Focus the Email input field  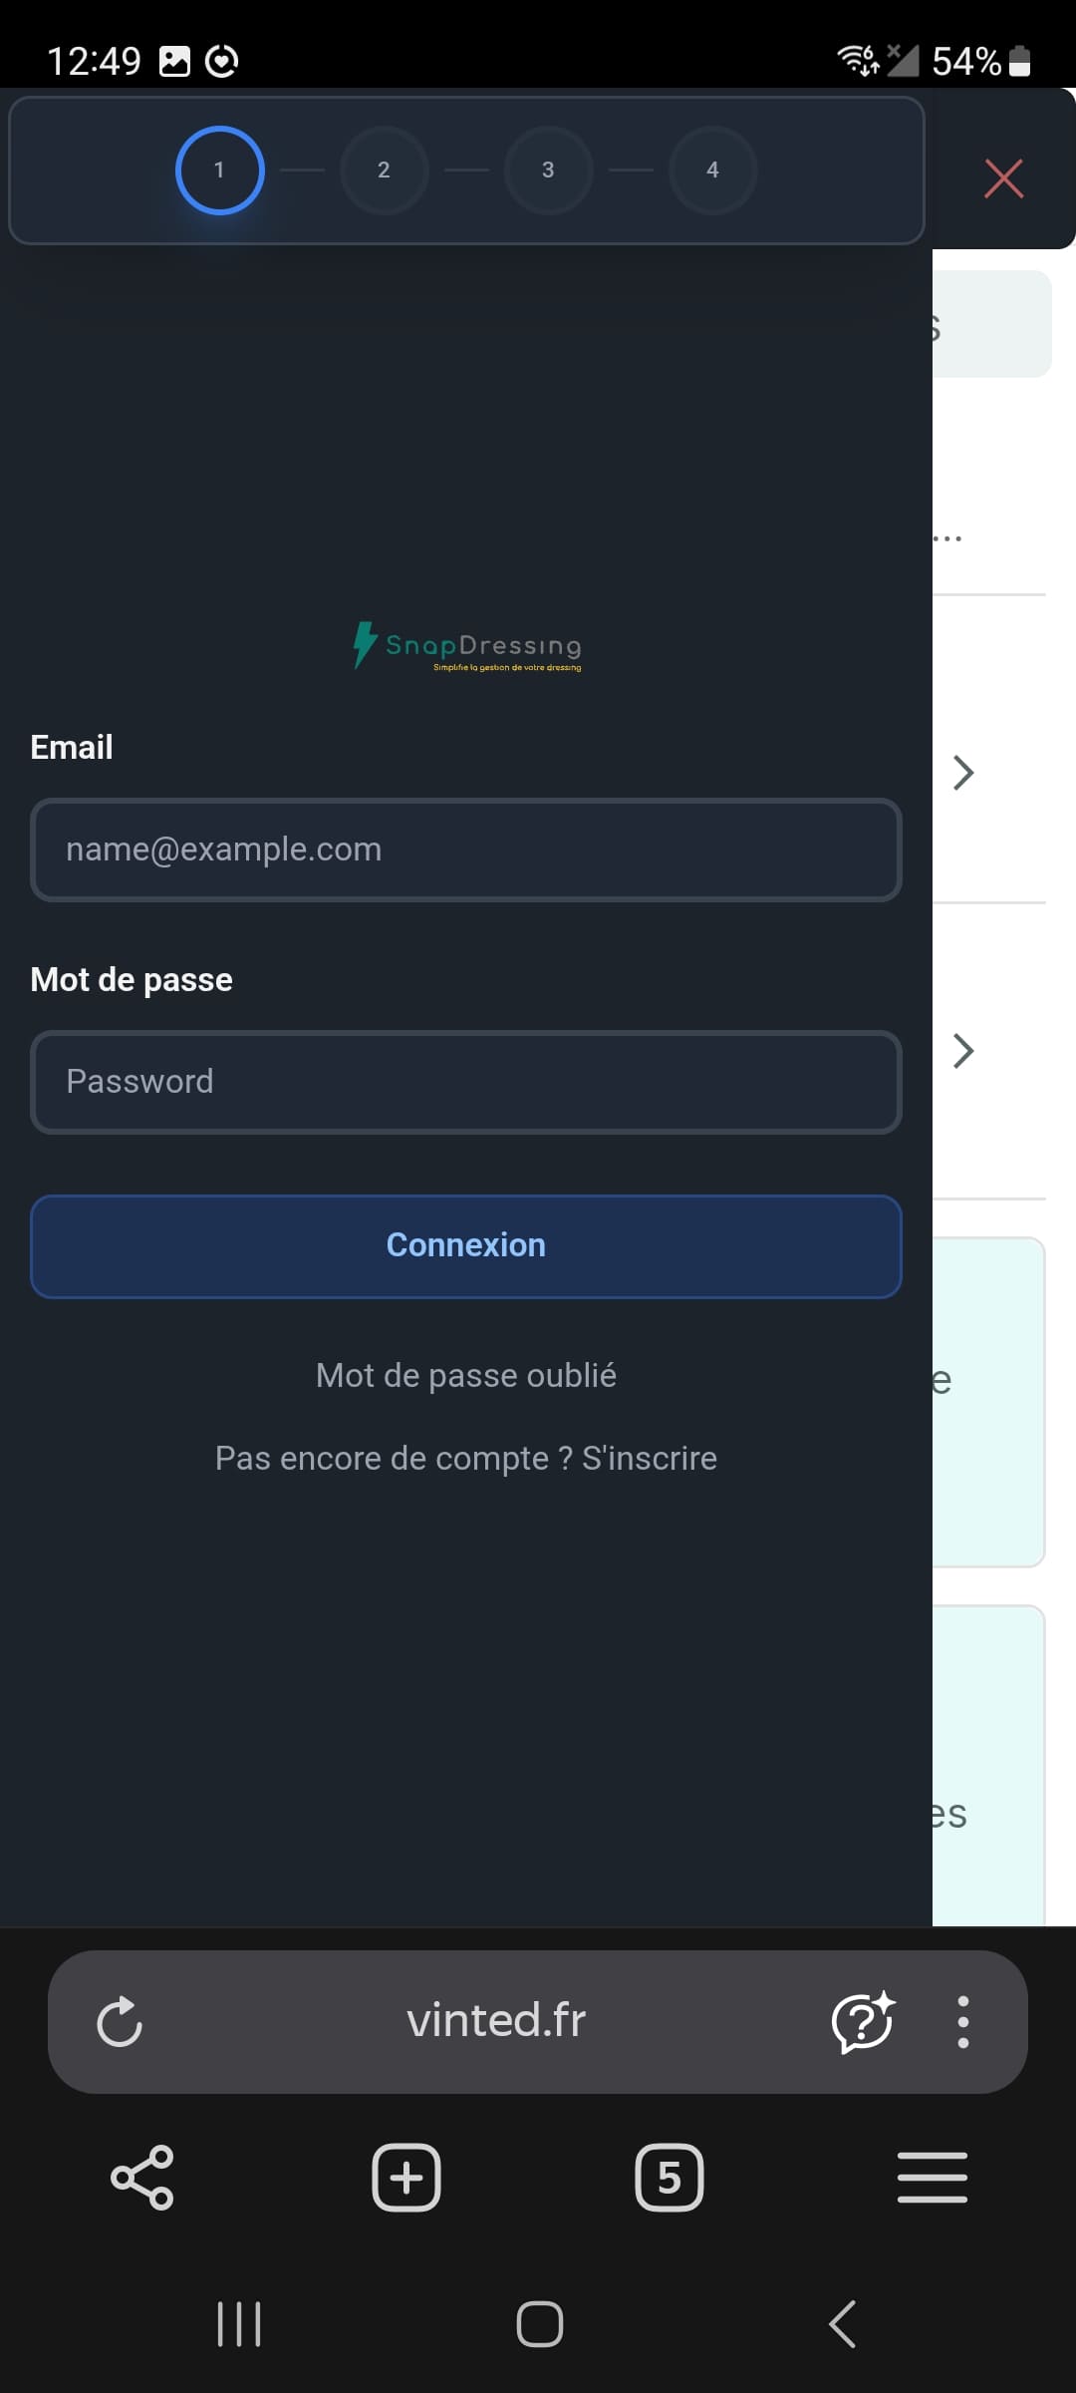point(466,850)
